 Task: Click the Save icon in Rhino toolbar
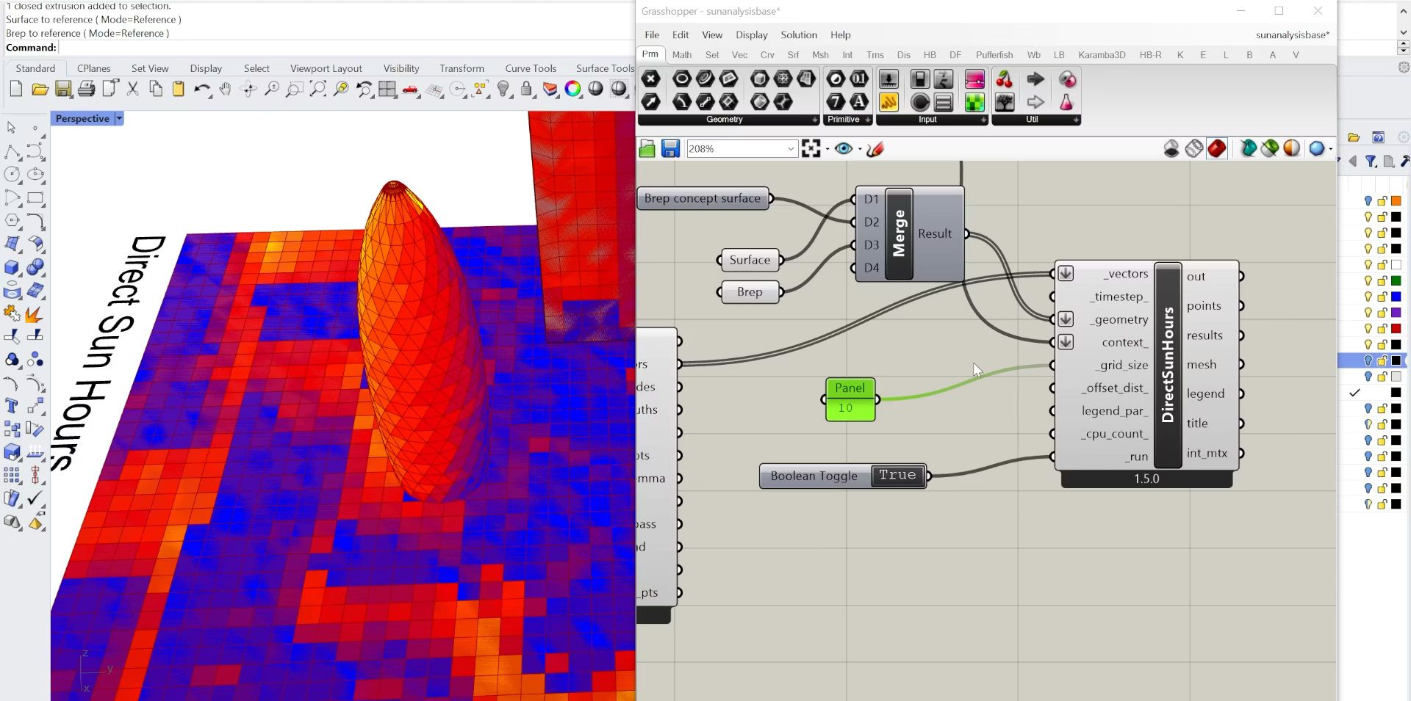click(x=63, y=90)
